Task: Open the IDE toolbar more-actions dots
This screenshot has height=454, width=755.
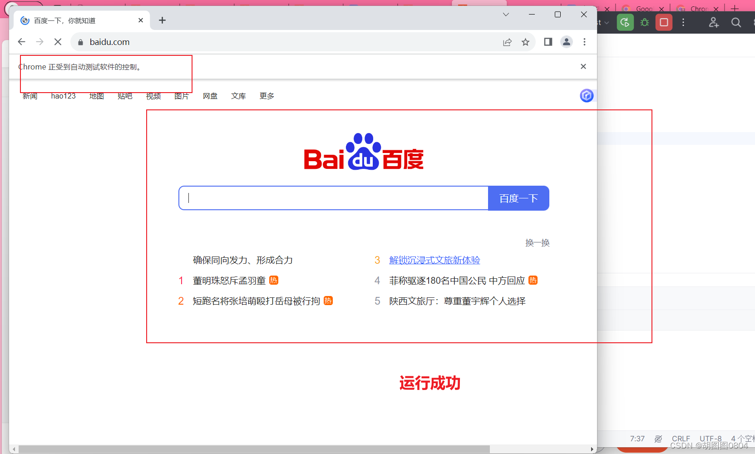Action: (683, 22)
